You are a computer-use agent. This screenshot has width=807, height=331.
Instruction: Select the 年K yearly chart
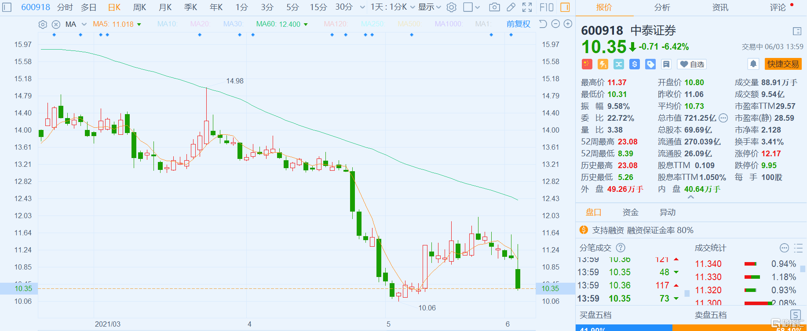click(216, 7)
